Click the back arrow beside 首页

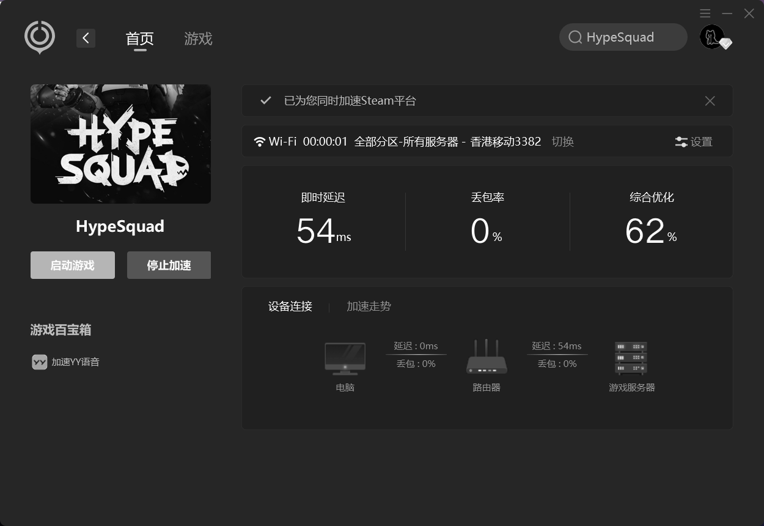[x=86, y=38]
